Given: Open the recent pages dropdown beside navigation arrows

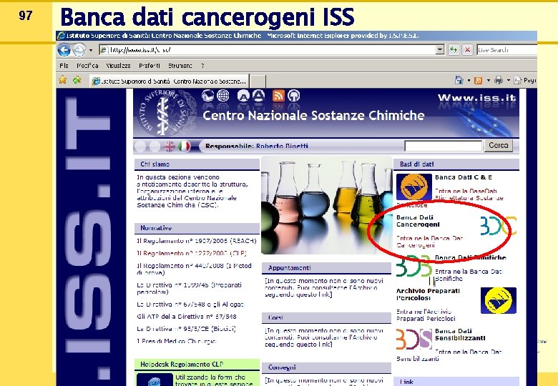Looking at the screenshot, I should pyautogui.click(x=91, y=50).
